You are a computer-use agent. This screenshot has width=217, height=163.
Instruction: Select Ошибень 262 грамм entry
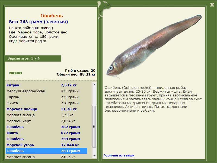point(46,127)
